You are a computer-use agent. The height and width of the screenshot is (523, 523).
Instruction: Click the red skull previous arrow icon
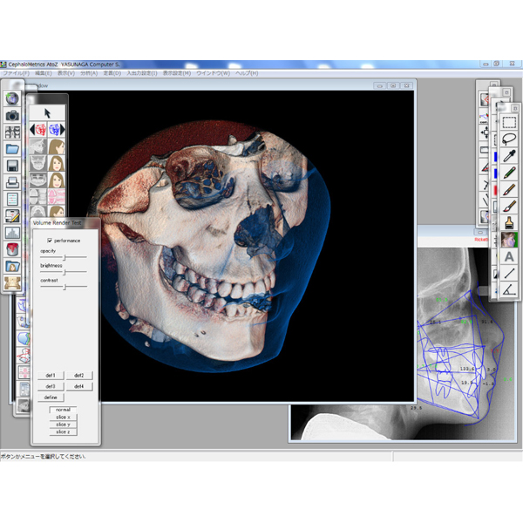(x=38, y=129)
